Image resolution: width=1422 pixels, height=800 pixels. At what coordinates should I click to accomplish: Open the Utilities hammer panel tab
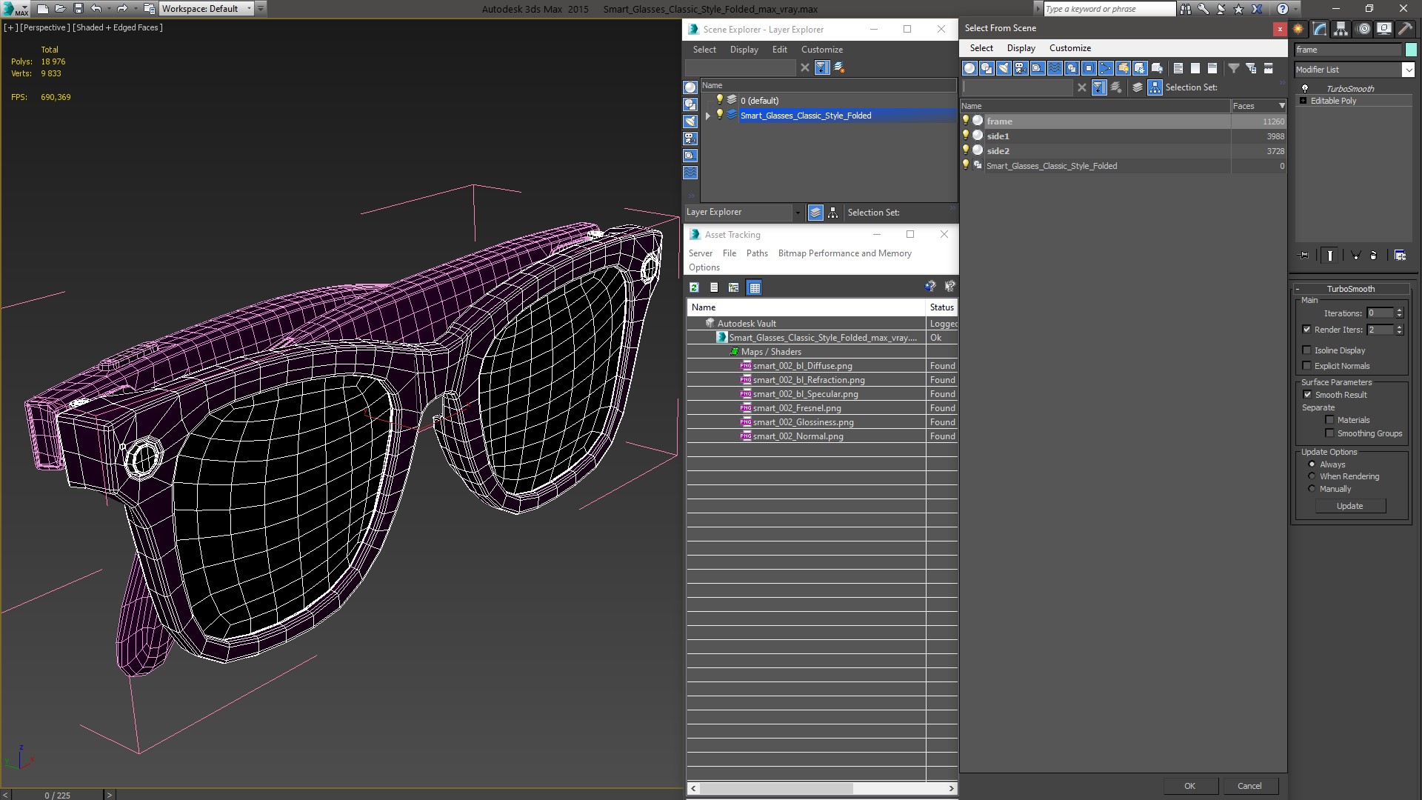(1405, 29)
